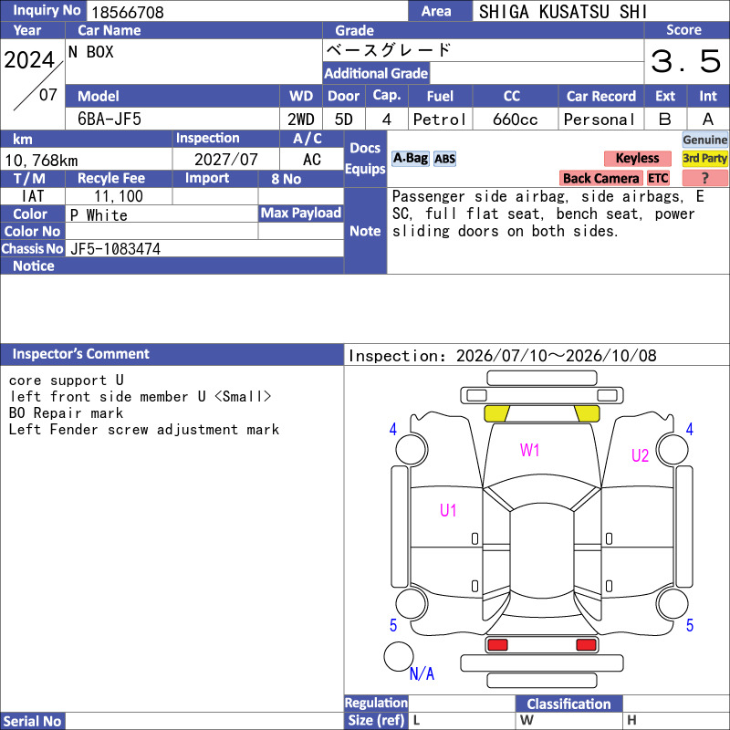The width and height of the screenshot is (730, 730).
Task: Click the '8 No' header cell
Action: pyautogui.click(x=301, y=179)
